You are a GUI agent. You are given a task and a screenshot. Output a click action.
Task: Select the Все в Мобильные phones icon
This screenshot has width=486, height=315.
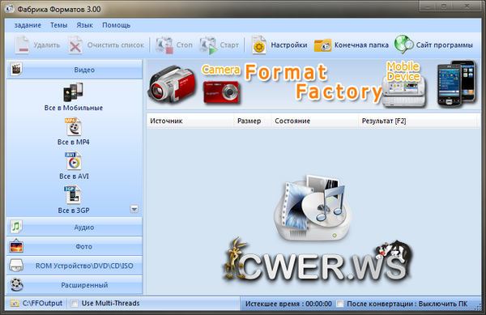73,92
